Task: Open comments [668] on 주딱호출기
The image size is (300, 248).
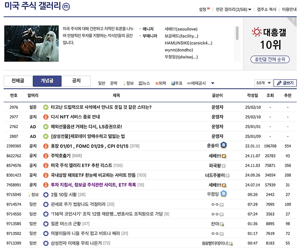Action: pos(77,156)
